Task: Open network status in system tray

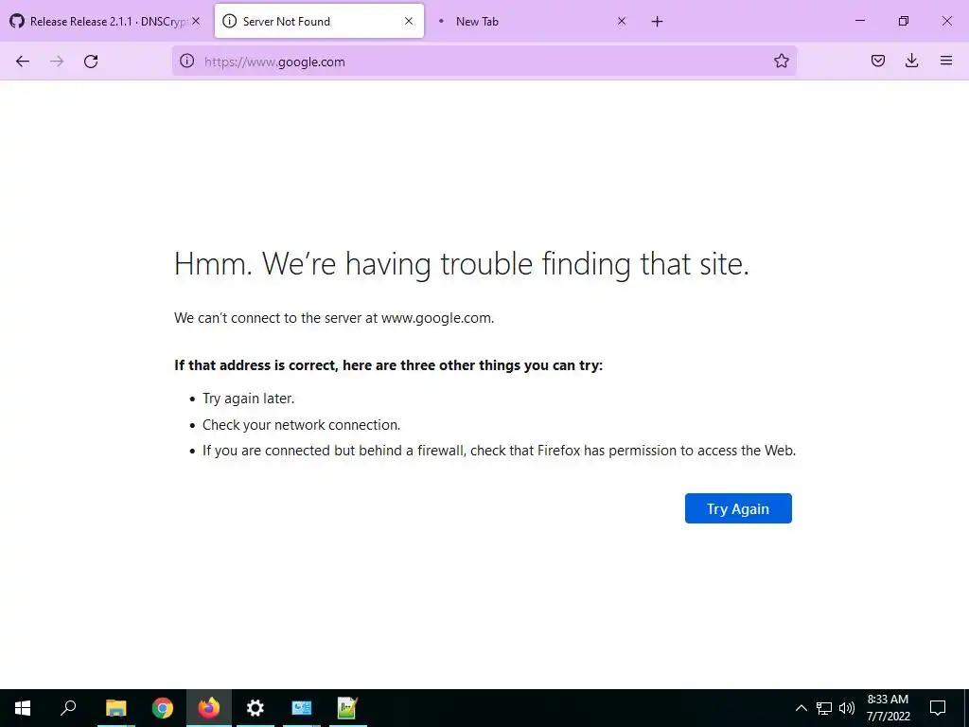Action: [824, 708]
